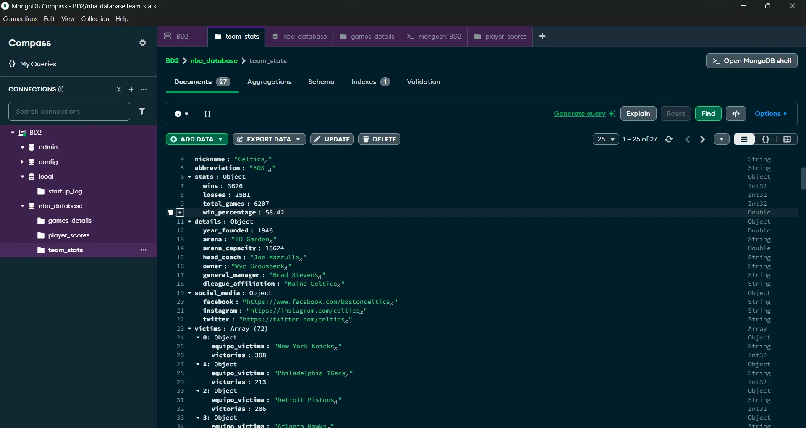Screen dimensions: 806x428
Task: Create a new connection with the plus icon
Action: (x=131, y=89)
